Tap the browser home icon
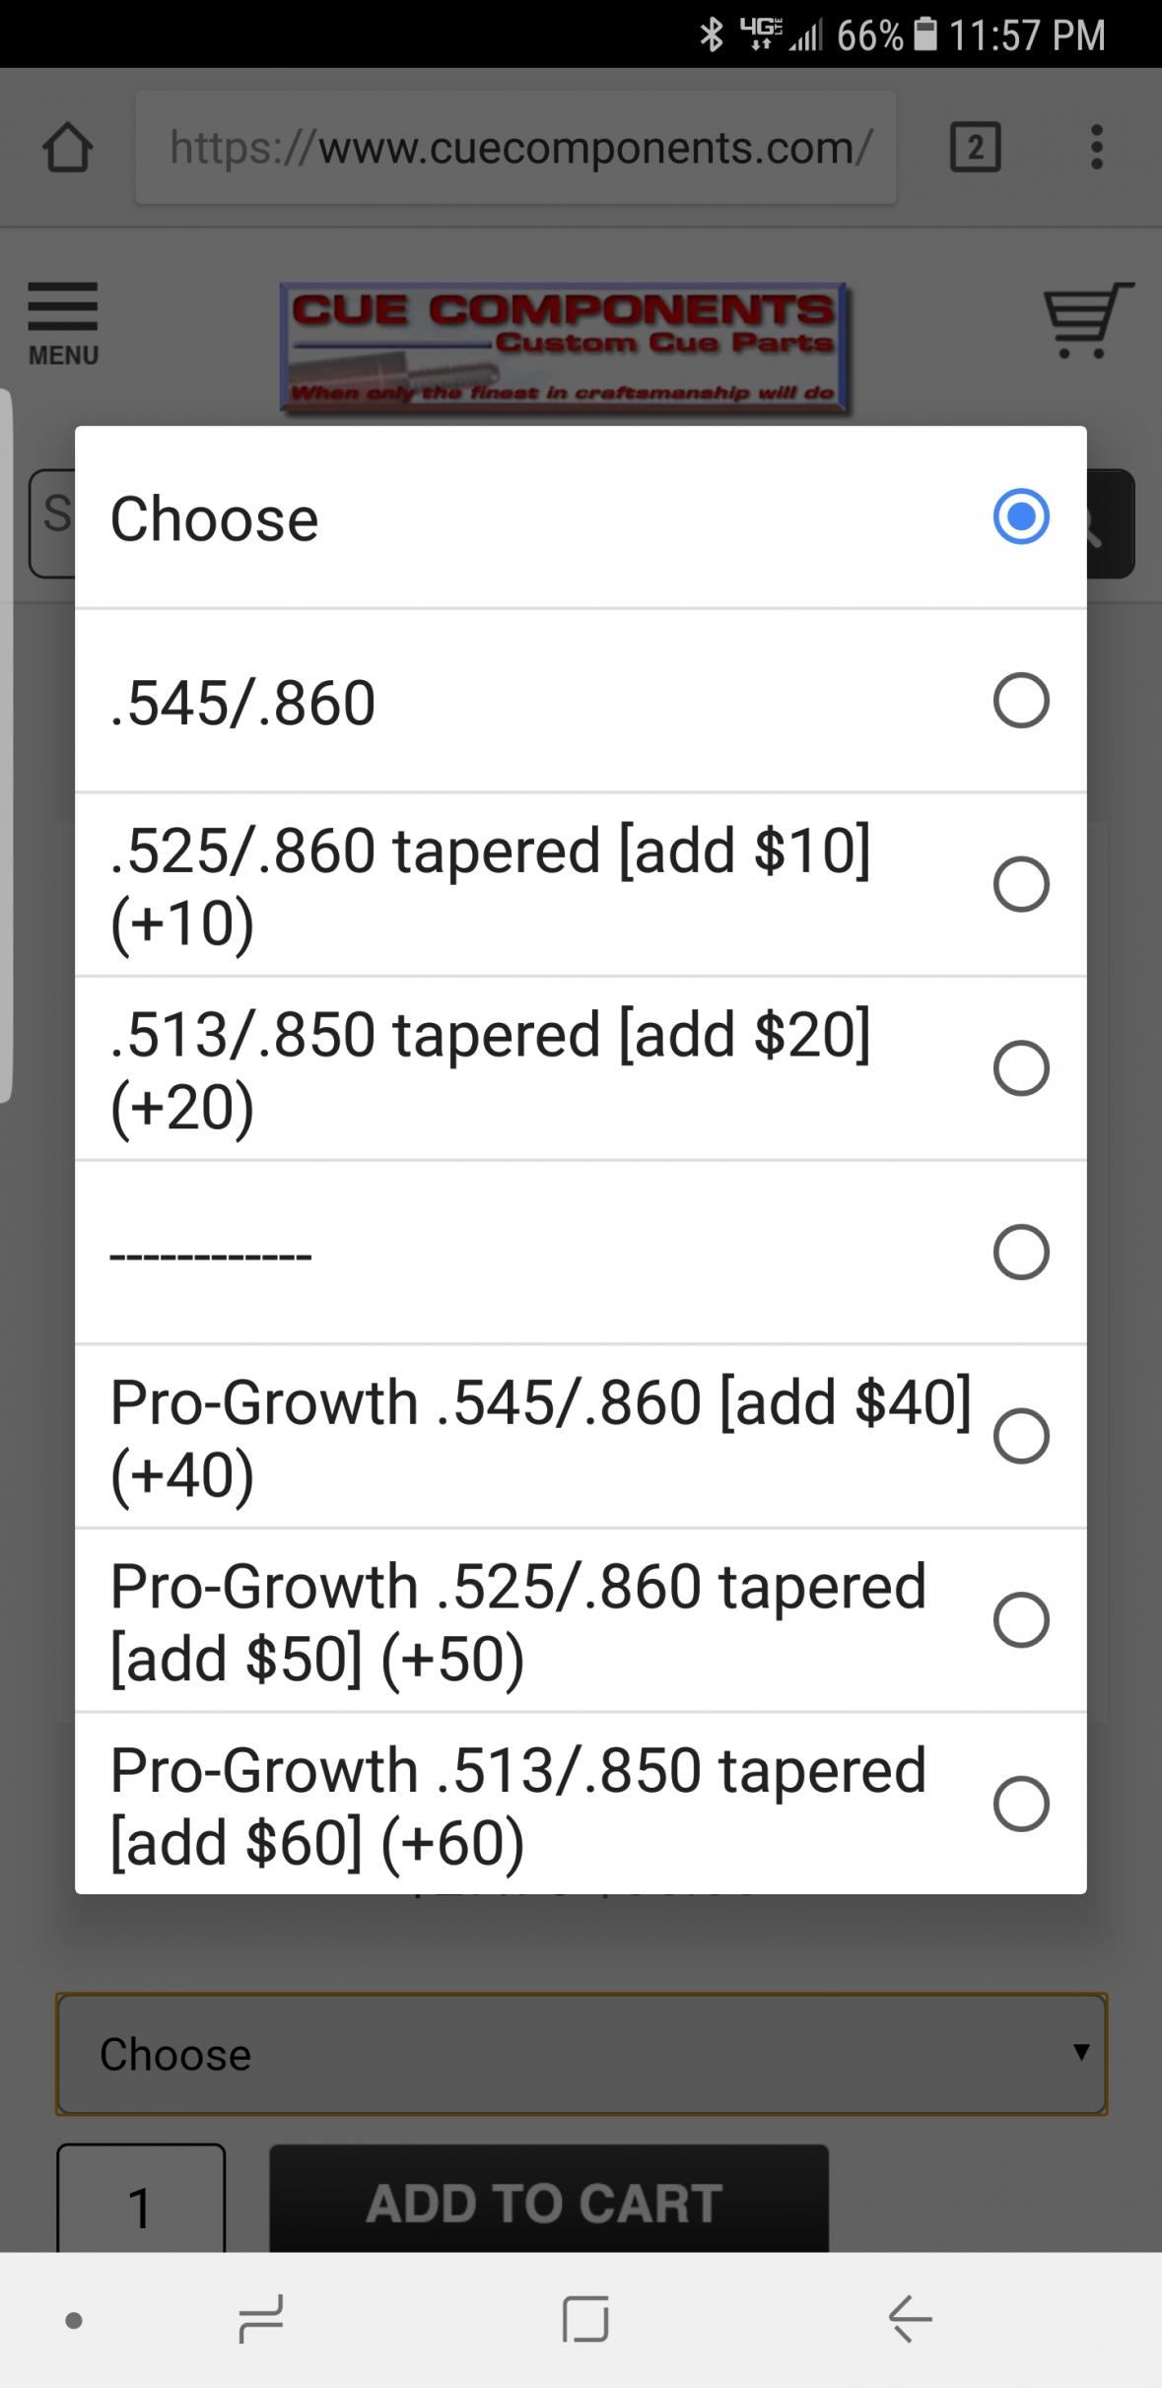Viewport: 1162px width, 2388px height. coord(67,148)
